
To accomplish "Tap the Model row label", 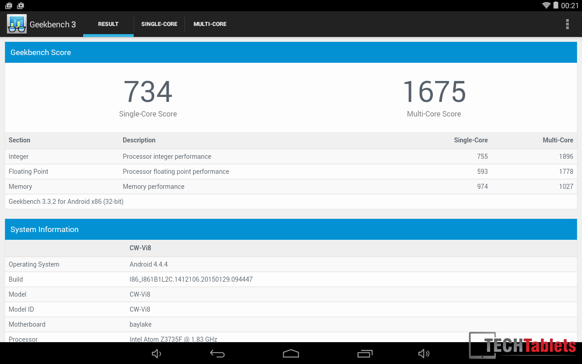I will [18, 294].
